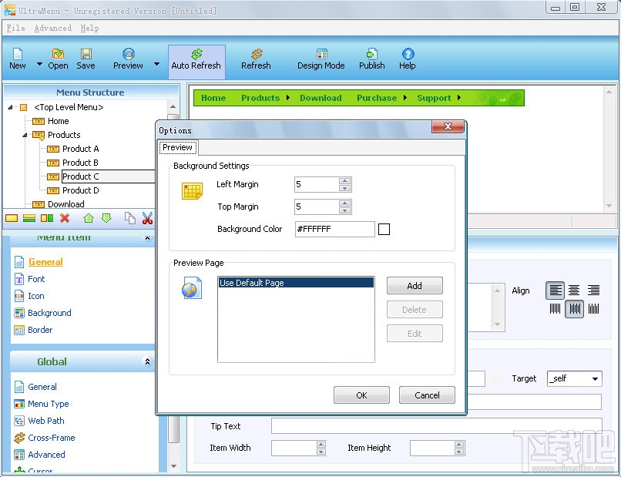The image size is (621, 477).
Task: Switch Design Mode on
Action: tap(321, 60)
